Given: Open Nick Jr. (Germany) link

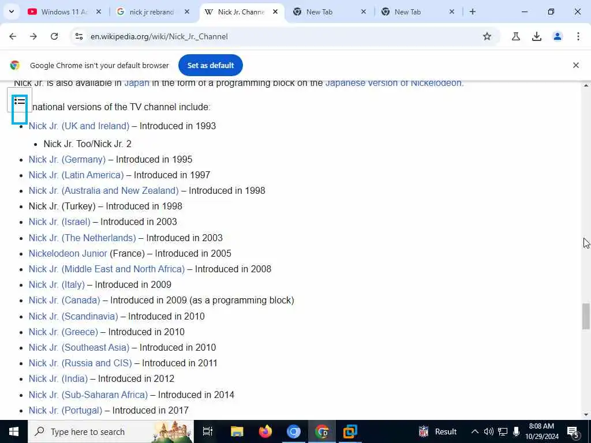Looking at the screenshot, I should click(67, 159).
